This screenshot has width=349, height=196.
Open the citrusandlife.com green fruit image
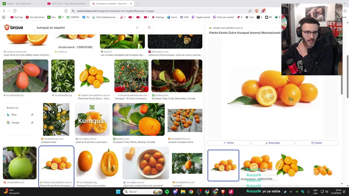tap(20, 163)
